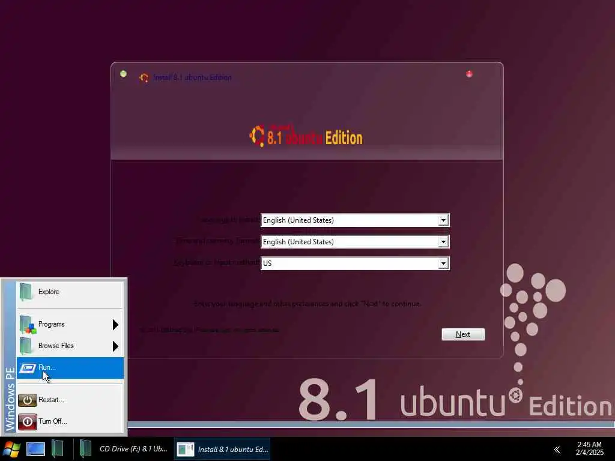Click the green folder icon beside show desktop

click(57, 449)
